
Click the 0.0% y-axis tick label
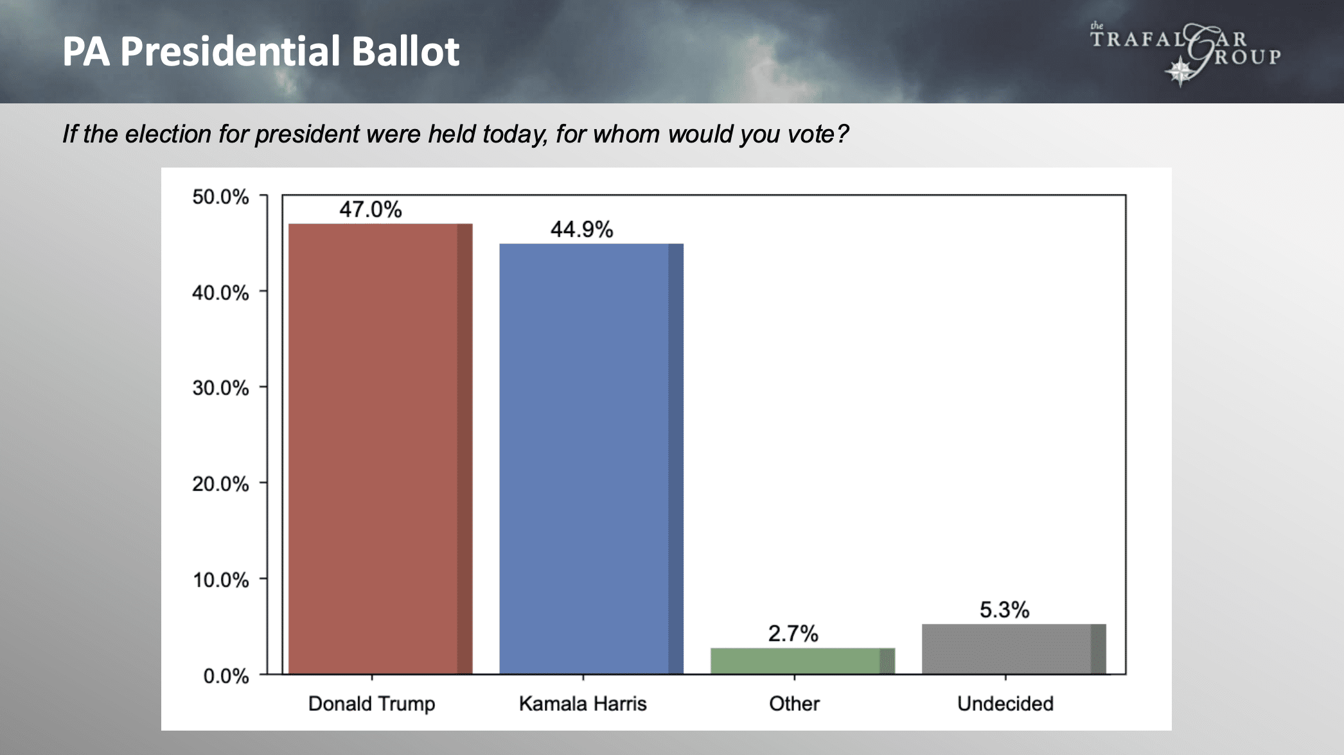coord(225,675)
